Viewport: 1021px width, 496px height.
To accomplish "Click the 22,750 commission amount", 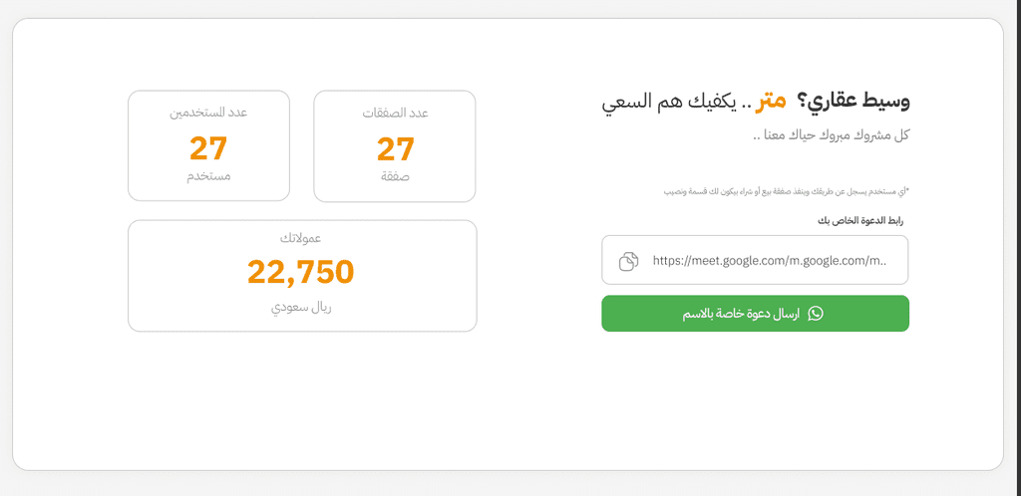I will point(301,272).
